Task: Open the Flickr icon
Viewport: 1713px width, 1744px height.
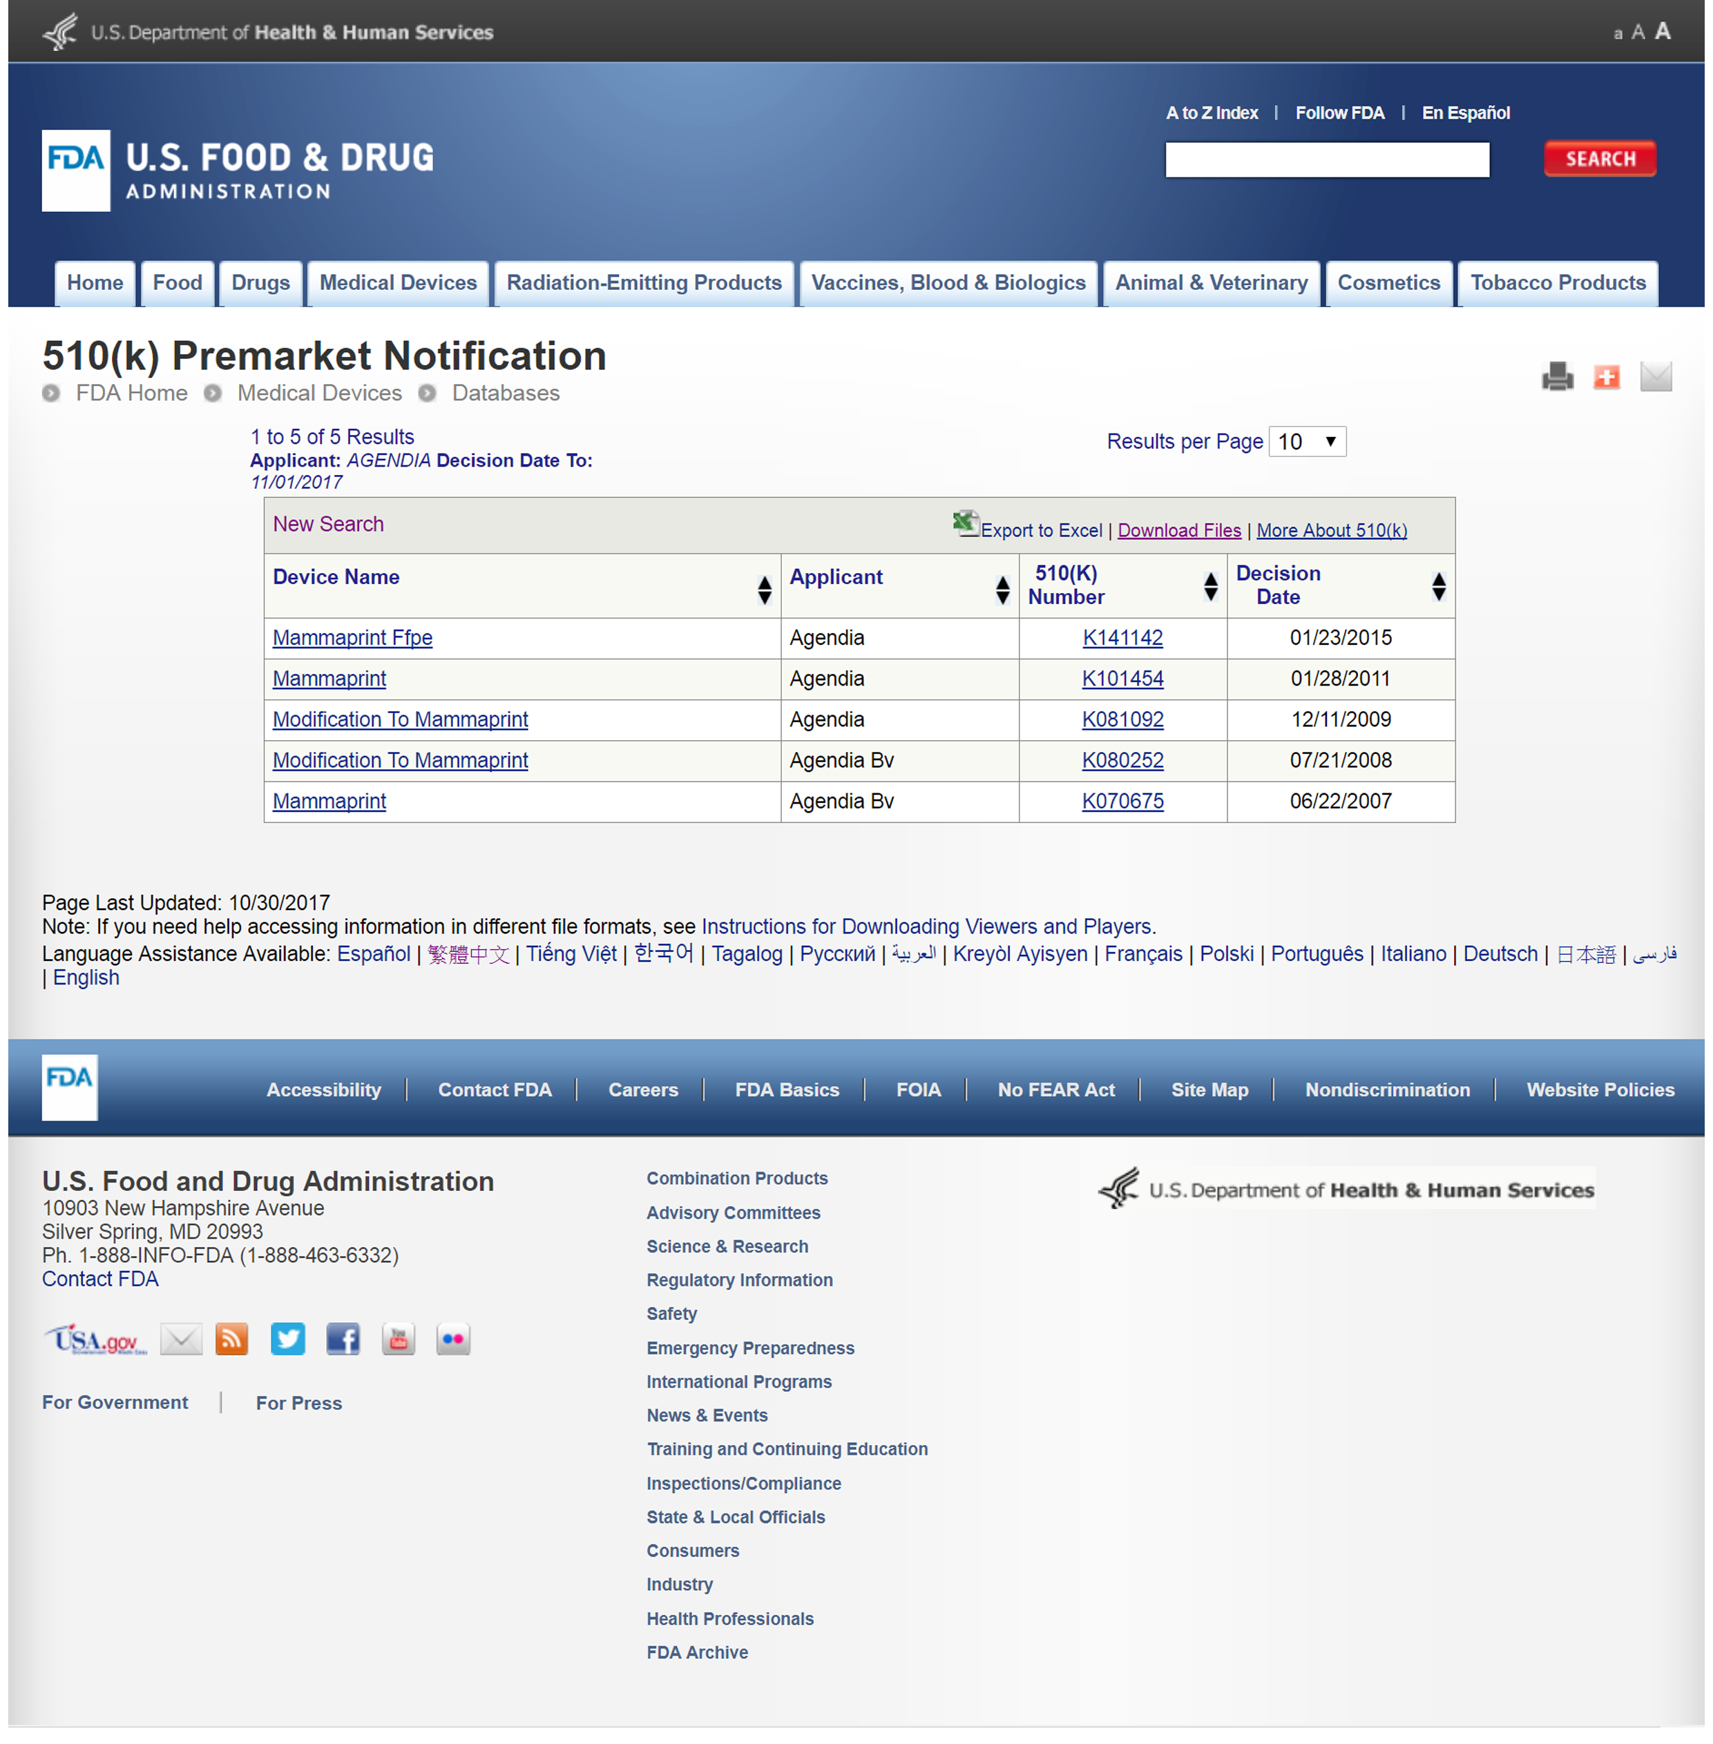Action: pyautogui.click(x=453, y=1339)
